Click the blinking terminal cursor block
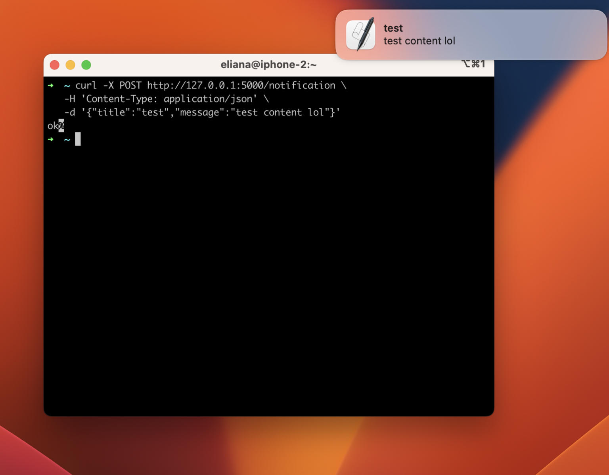Screen dimensions: 609x475 pyautogui.click(x=79, y=139)
